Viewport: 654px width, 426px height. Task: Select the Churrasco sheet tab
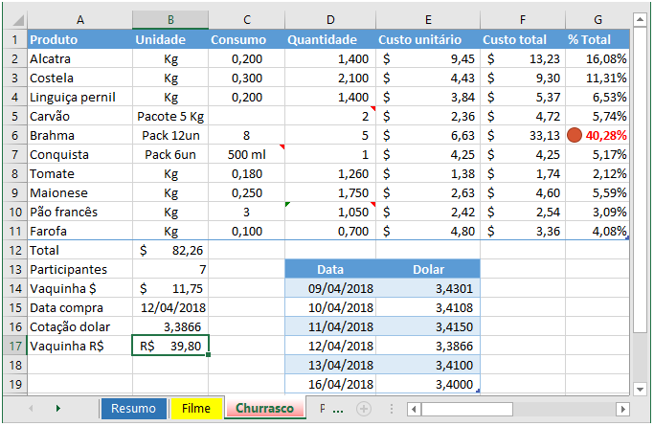point(264,409)
